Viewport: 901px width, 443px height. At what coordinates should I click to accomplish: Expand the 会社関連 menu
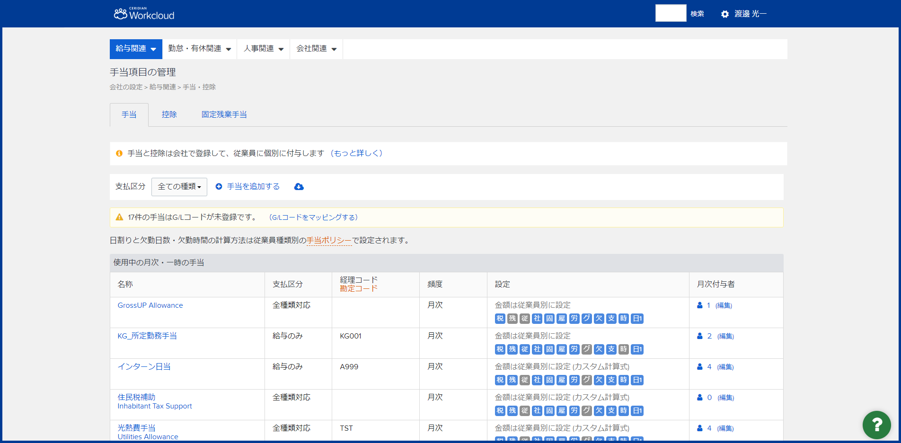(316, 49)
